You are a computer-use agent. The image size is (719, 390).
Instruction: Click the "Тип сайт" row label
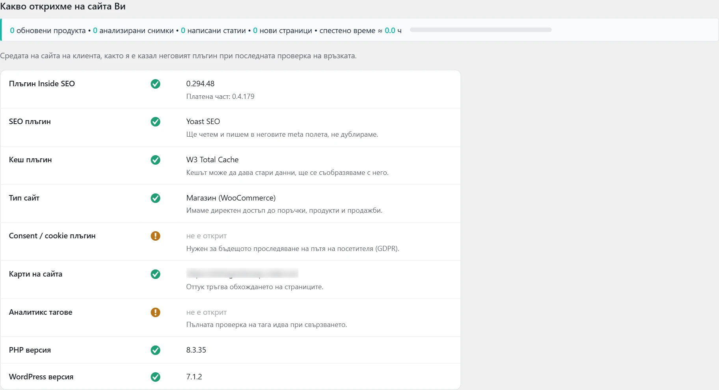tap(24, 198)
